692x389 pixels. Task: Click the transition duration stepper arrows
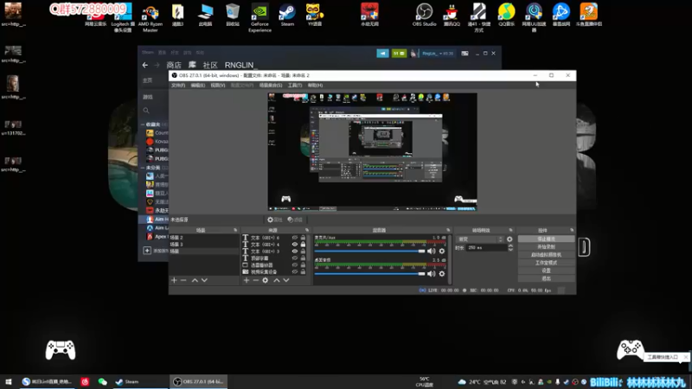pyautogui.click(x=510, y=248)
